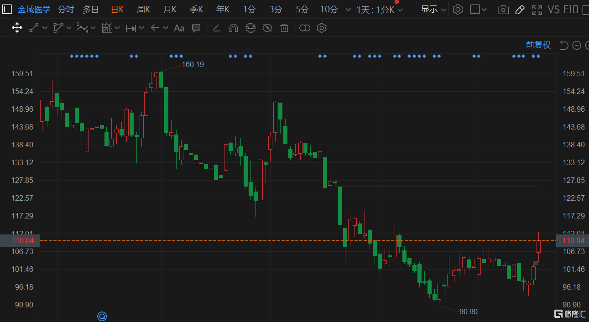Open F10 company info

coord(571,10)
